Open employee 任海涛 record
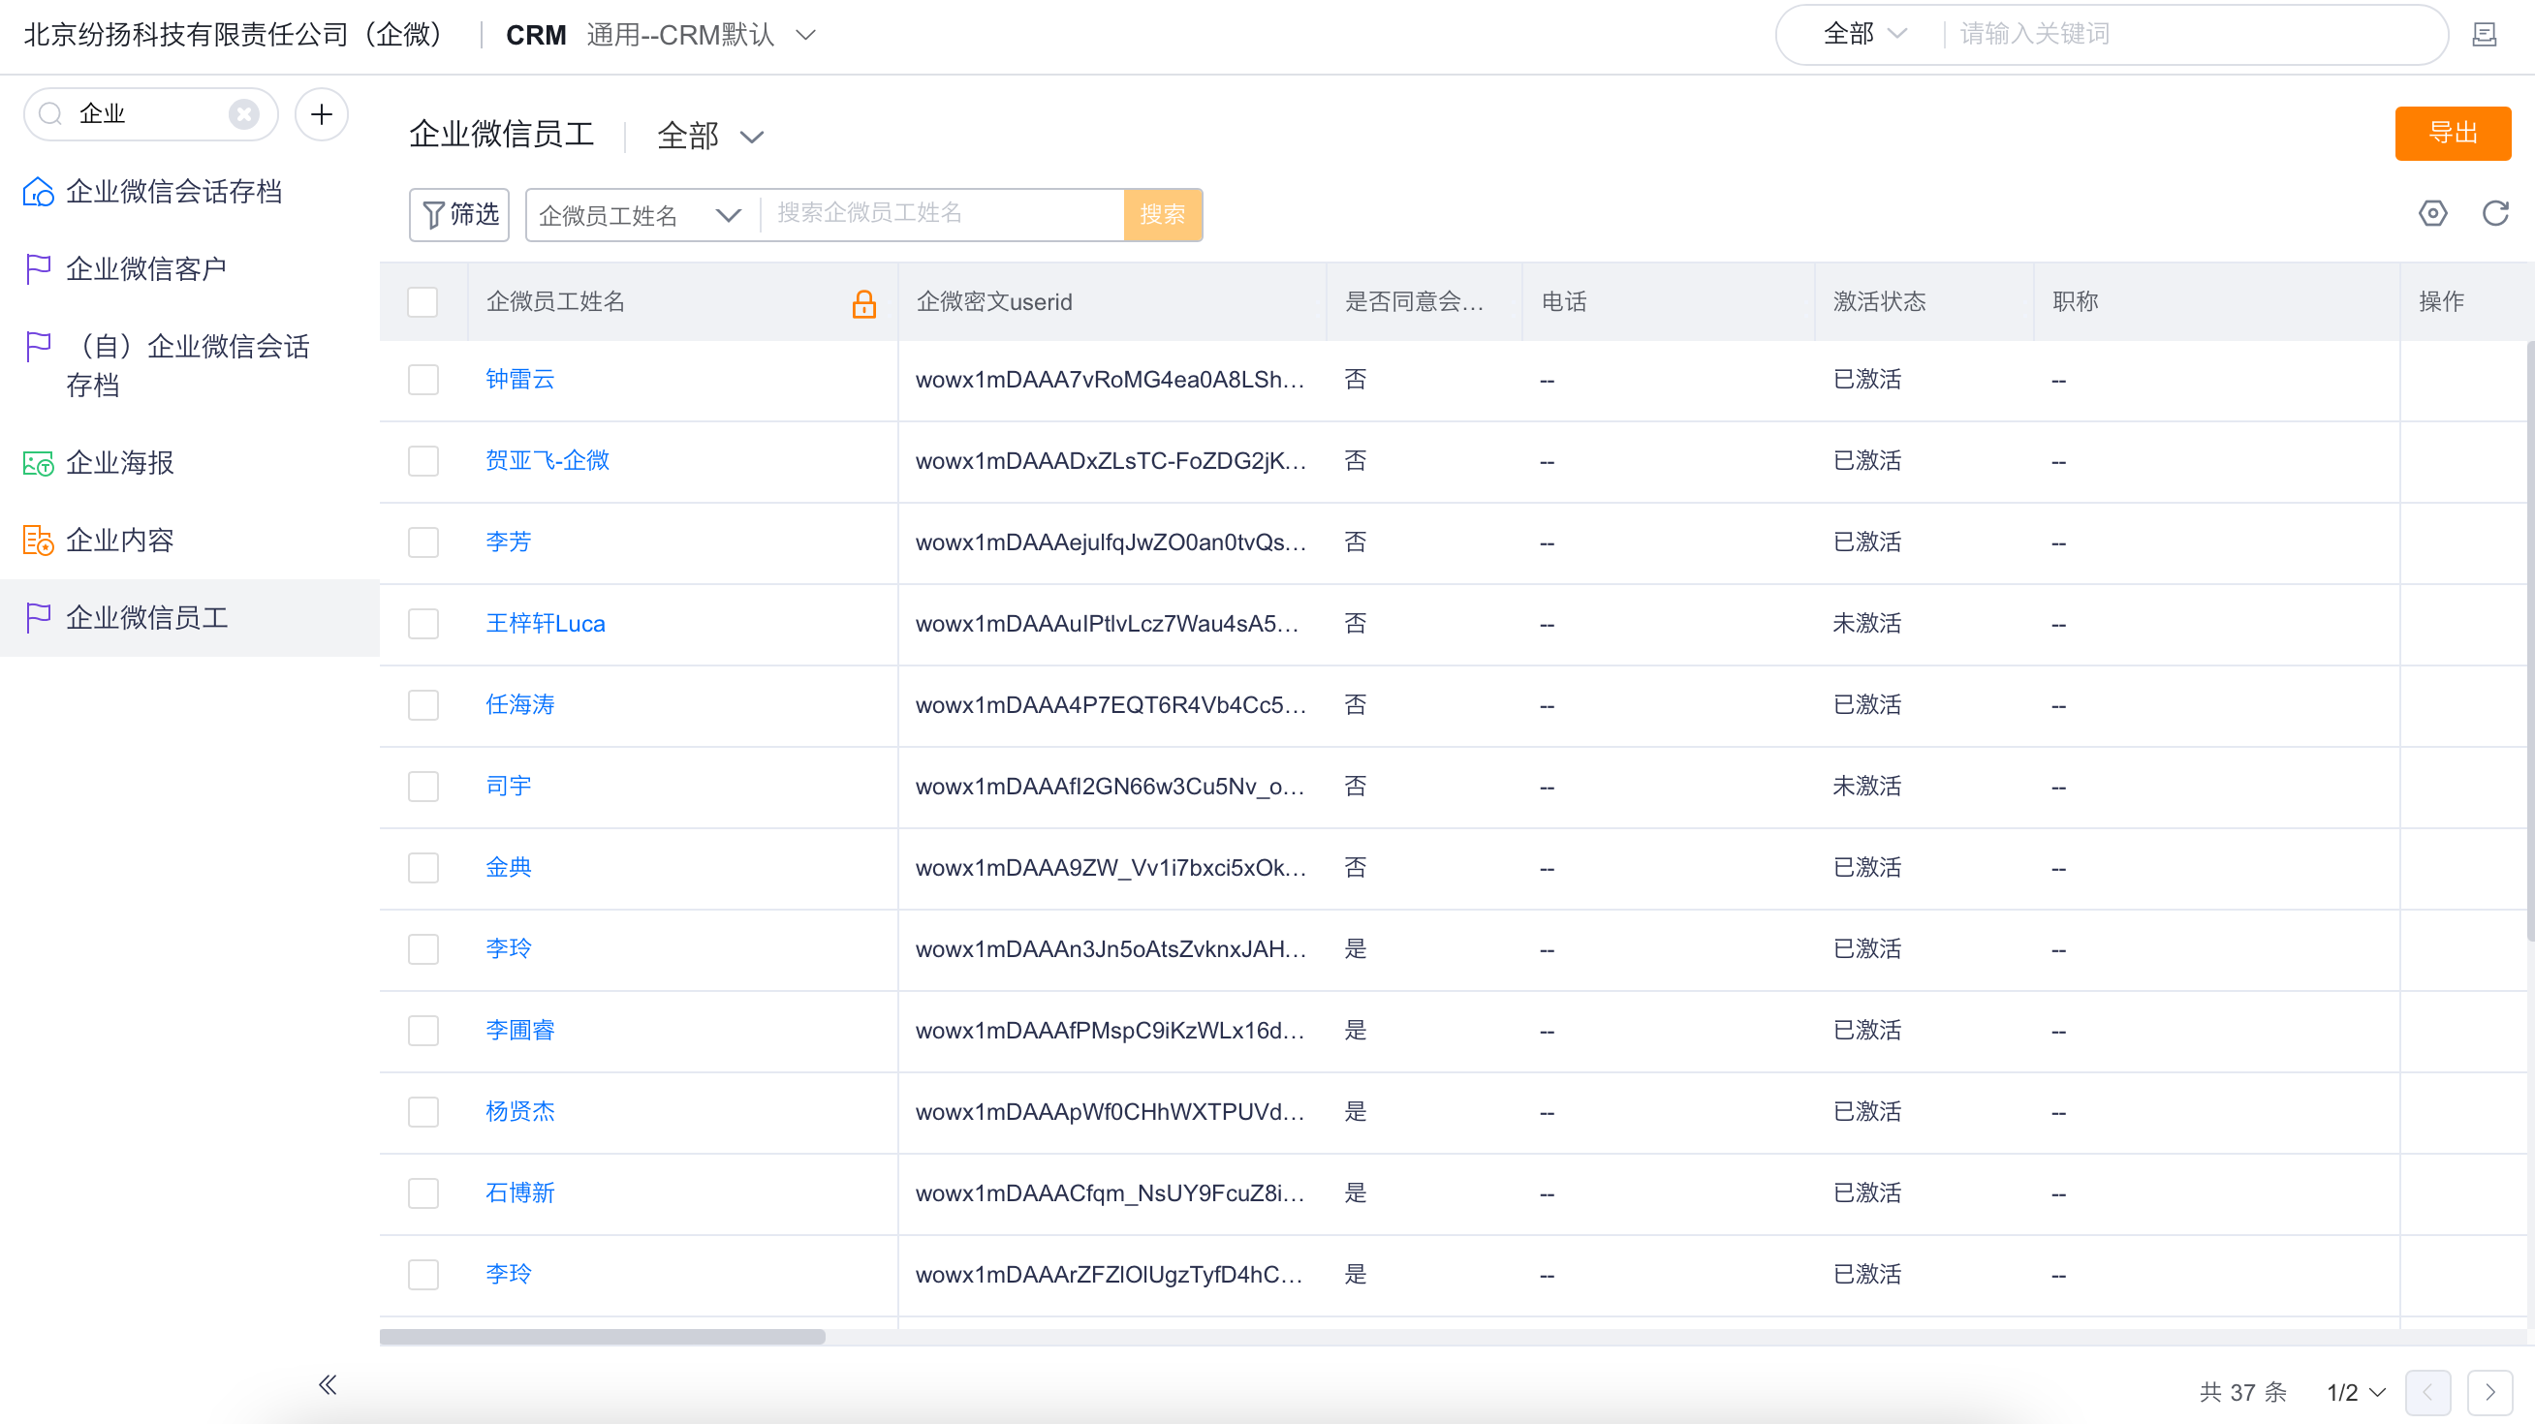 [x=519, y=704]
